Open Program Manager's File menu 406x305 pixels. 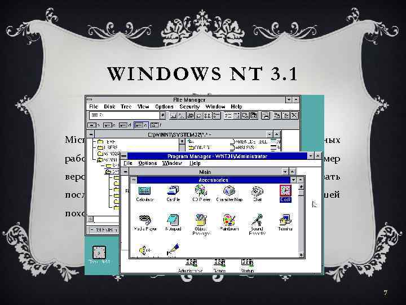128,163
